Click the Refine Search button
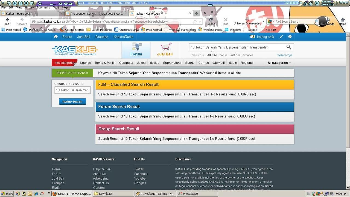Viewport: 350px width, 197px height. click(72, 102)
